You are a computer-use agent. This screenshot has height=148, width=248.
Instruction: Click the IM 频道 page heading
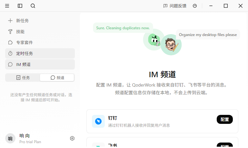pos(162,74)
